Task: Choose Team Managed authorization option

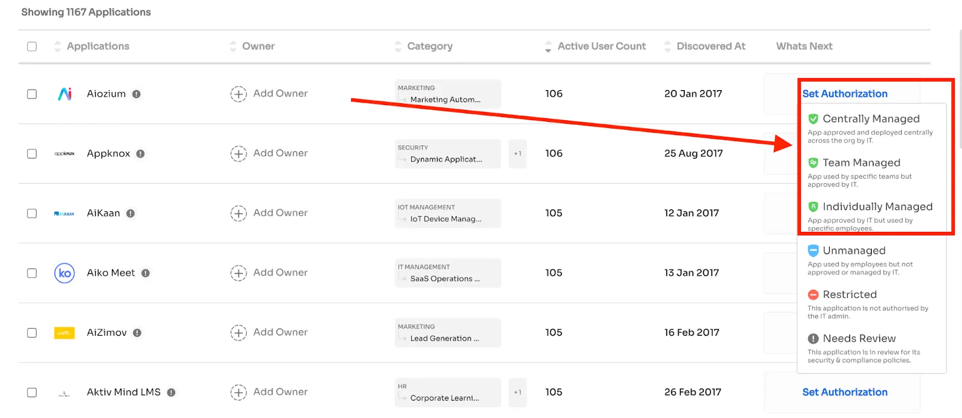Action: [x=871, y=172]
